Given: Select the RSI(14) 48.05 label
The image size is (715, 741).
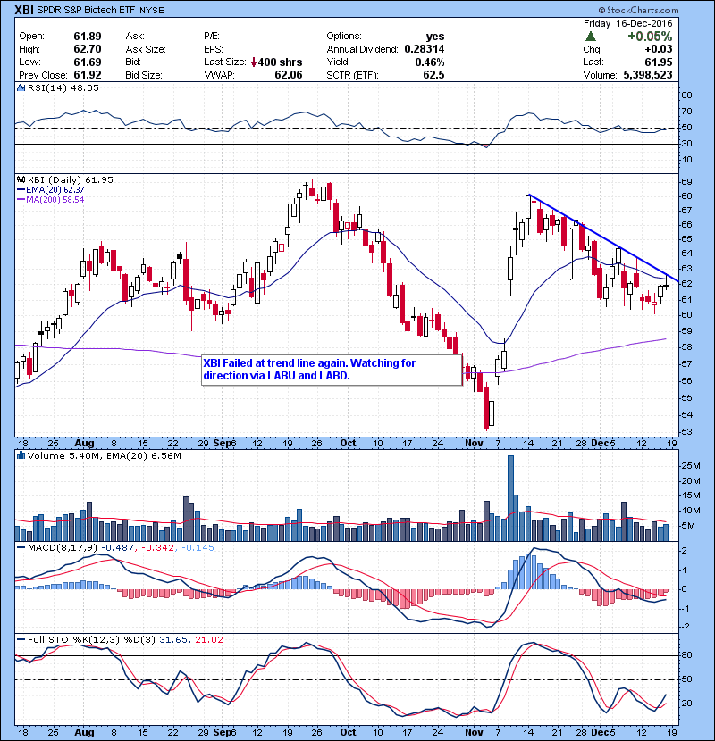Looking at the screenshot, I should point(63,87).
